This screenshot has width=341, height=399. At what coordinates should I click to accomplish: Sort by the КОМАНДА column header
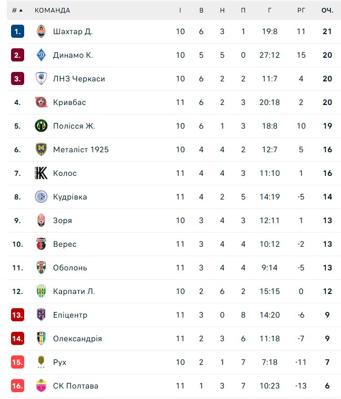pyautogui.click(x=52, y=10)
